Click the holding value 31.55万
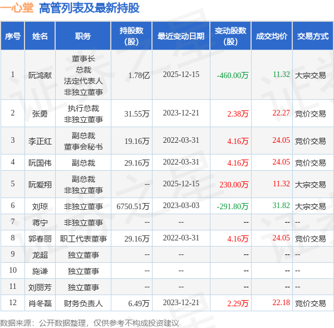 (x=137, y=114)
